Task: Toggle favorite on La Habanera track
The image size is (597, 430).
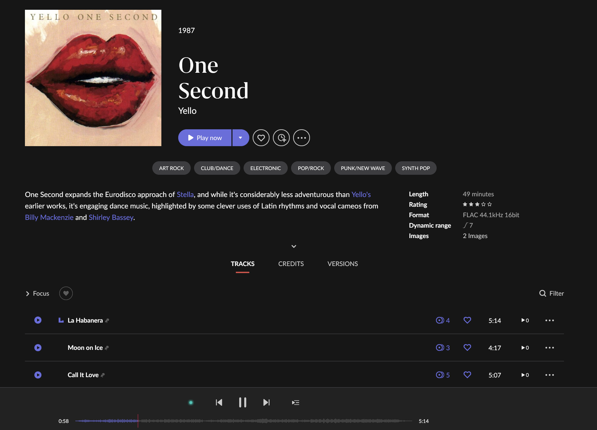Action: click(467, 320)
